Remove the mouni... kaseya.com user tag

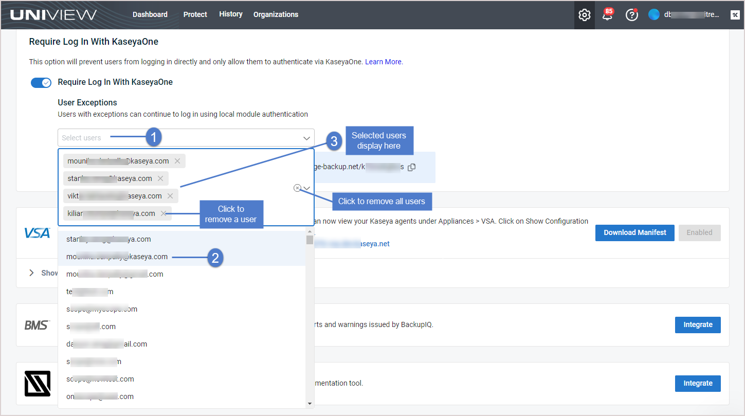click(177, 161)
